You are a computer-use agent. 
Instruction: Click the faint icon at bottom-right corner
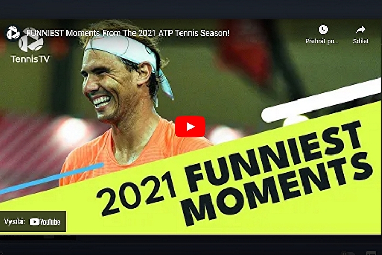point(371,253)
